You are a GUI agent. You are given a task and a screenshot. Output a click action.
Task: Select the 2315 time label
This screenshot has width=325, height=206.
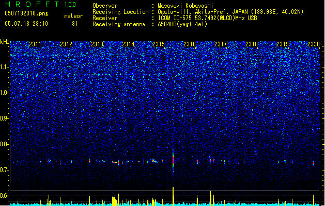coord(159,44)
